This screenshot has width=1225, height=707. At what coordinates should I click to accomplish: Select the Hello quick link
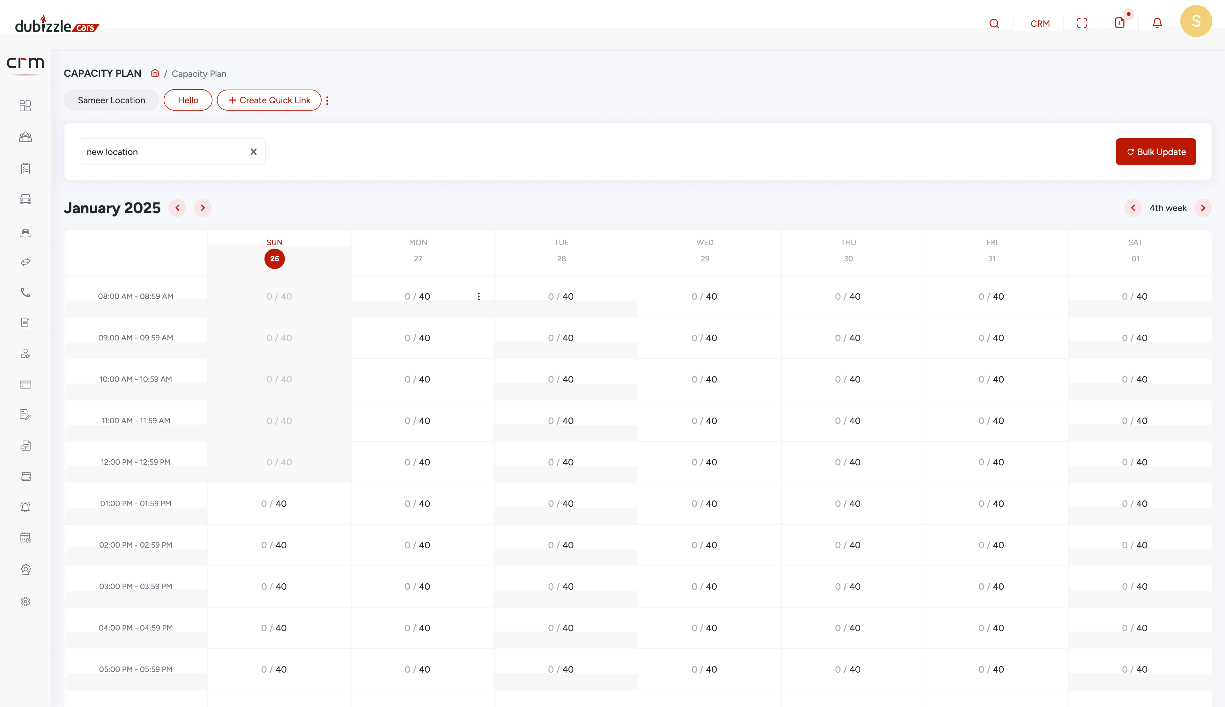pyautogui.click(x=188, y=100)
